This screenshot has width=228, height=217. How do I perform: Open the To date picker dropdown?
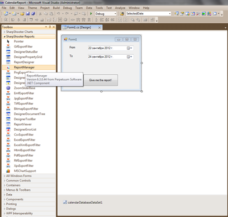point(129,56)
